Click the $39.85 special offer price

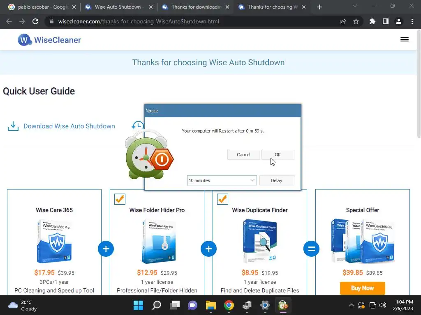coord(352,273)
